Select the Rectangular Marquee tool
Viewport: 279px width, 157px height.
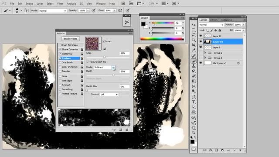click(194, 30)
